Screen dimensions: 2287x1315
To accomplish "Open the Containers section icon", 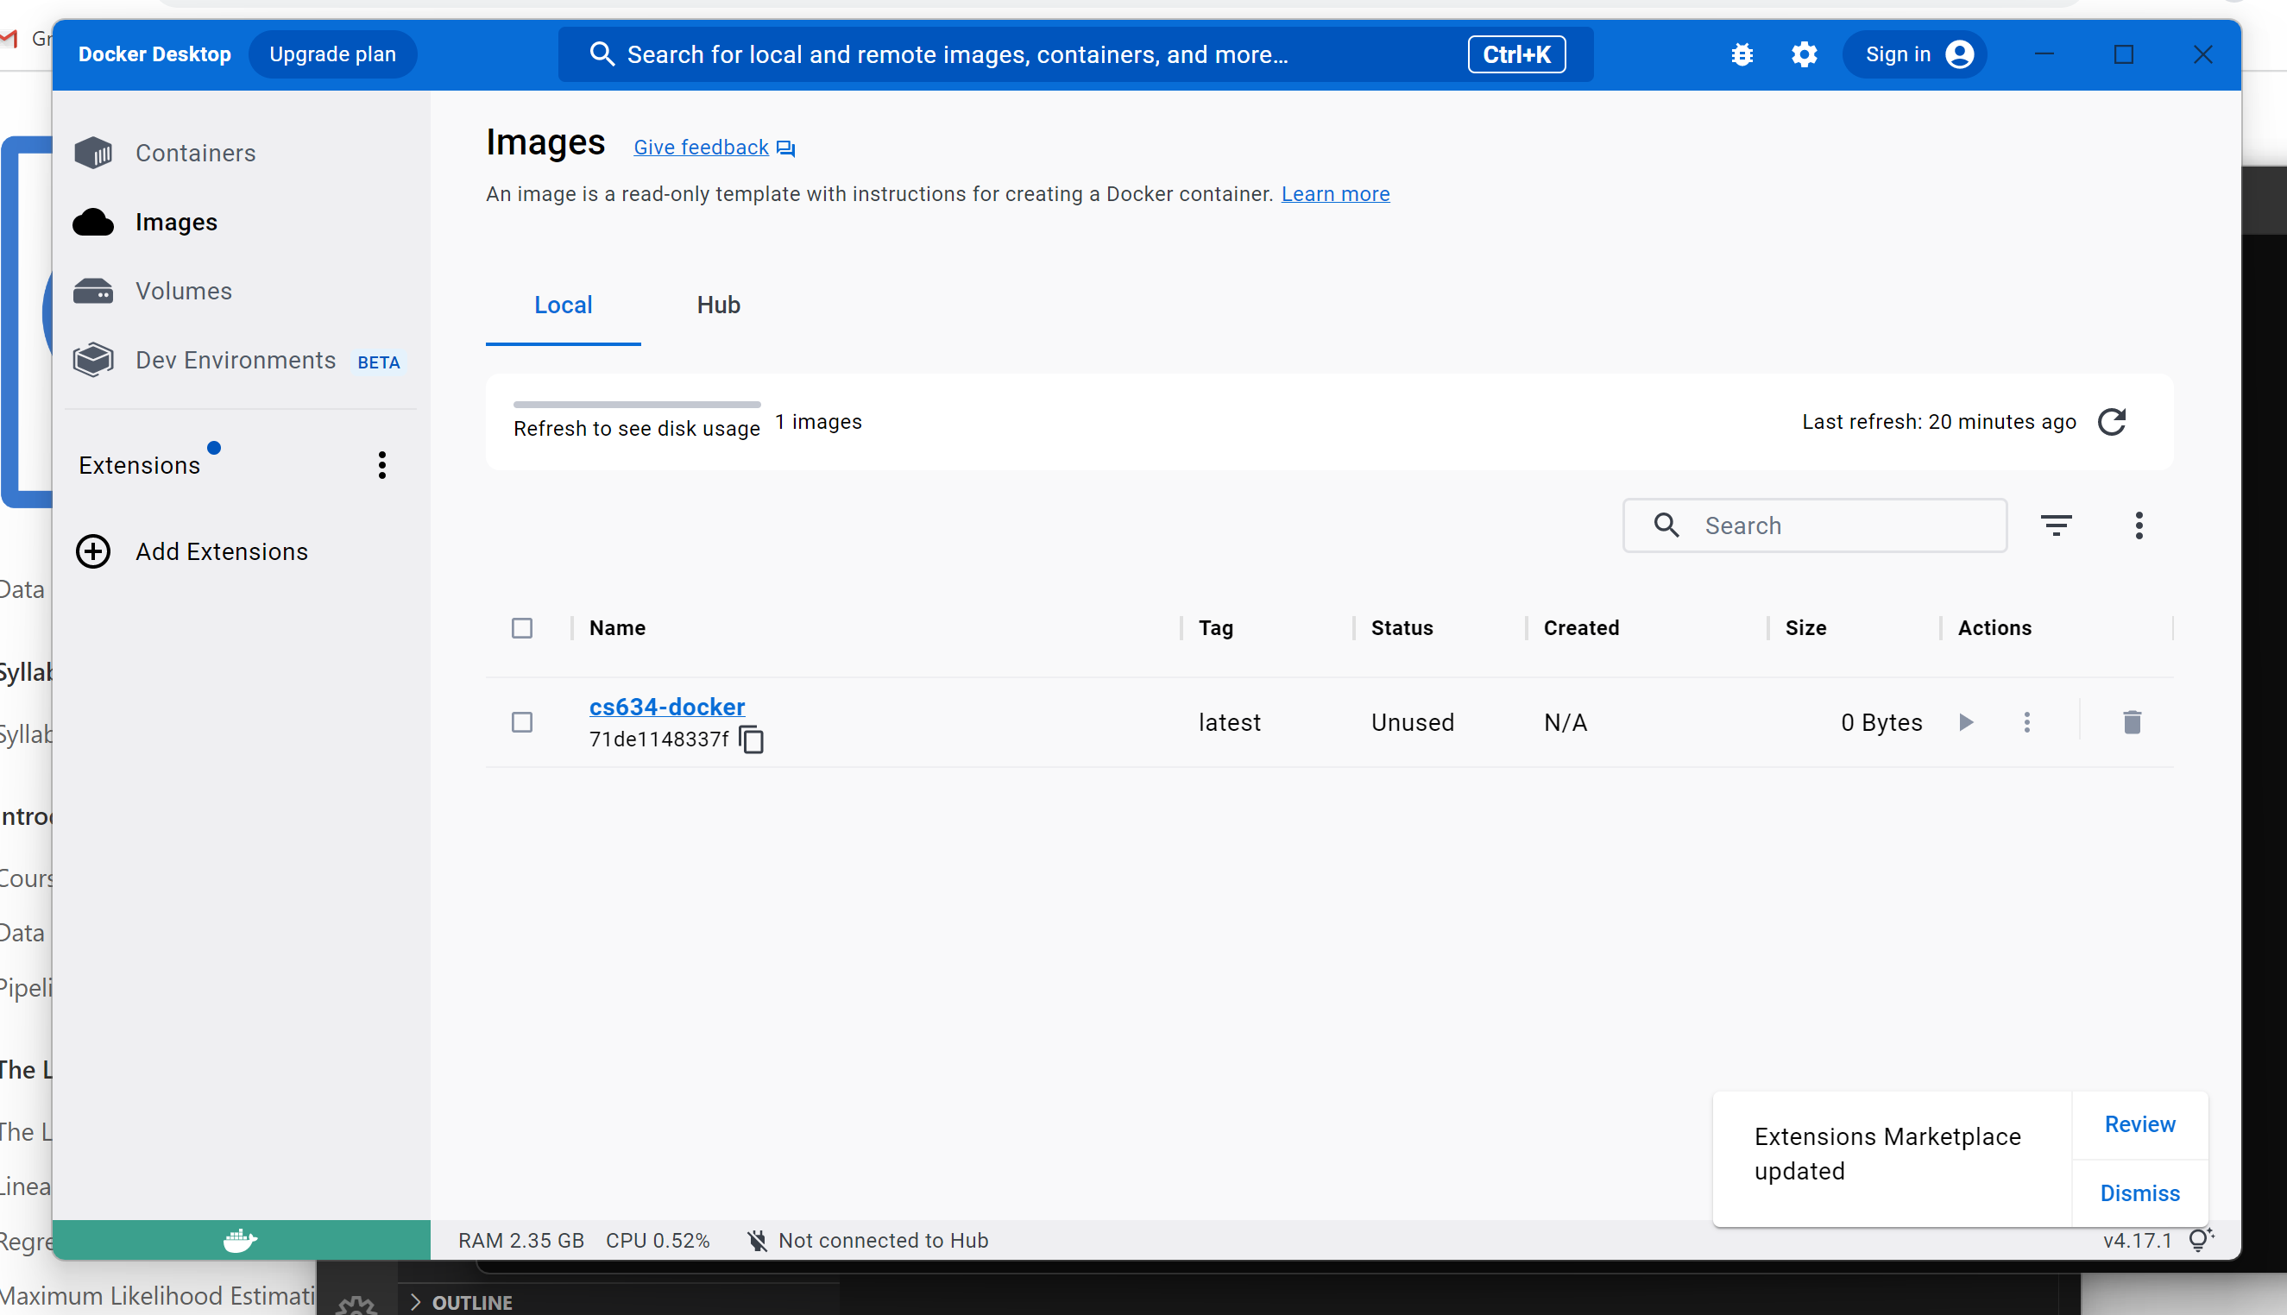I will tap(93, 153).
